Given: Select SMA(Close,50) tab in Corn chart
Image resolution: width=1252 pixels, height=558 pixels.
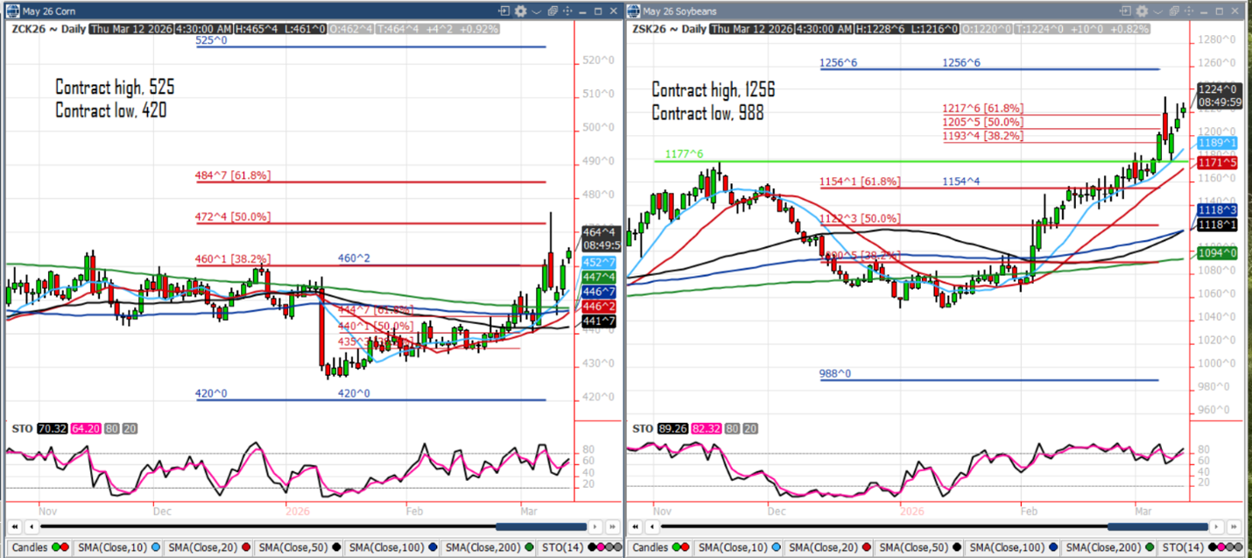Looking at the screenshot, I should click(295, 547).
